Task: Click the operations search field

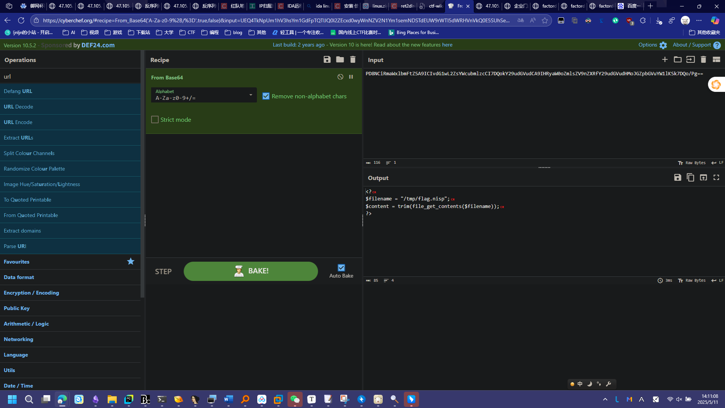Action: pyautogui.click(x=70, y=76)
